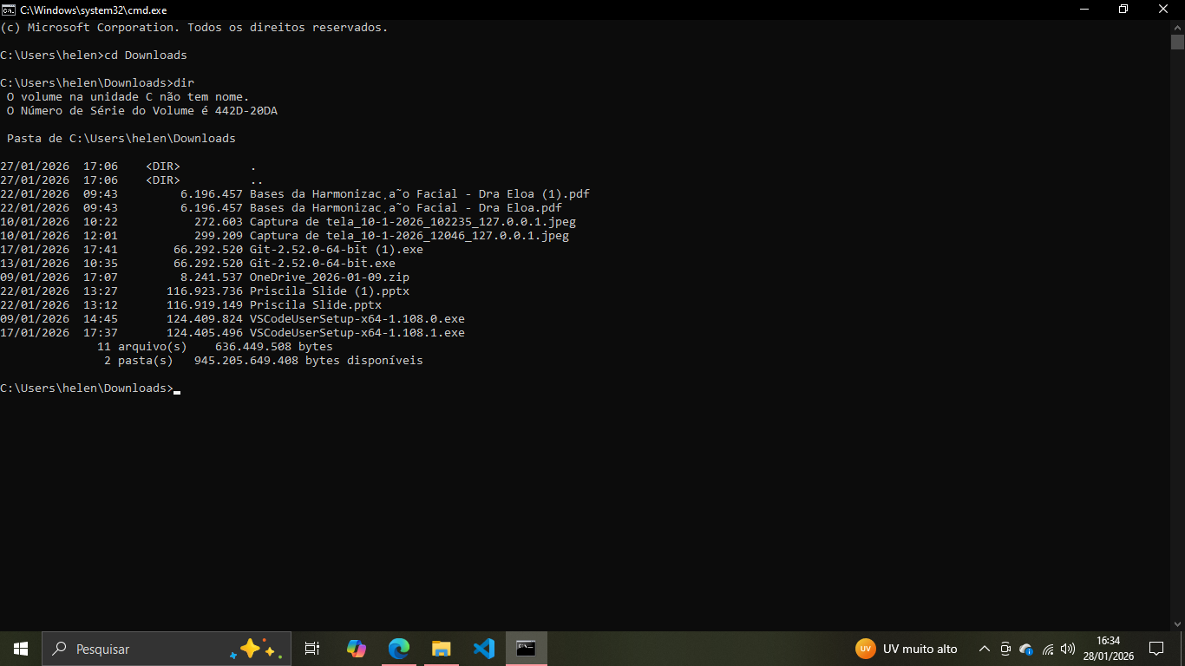1185x666 pixels.
Task: Open the Meet Now tray icon
Action: (x=1005, y=649)
